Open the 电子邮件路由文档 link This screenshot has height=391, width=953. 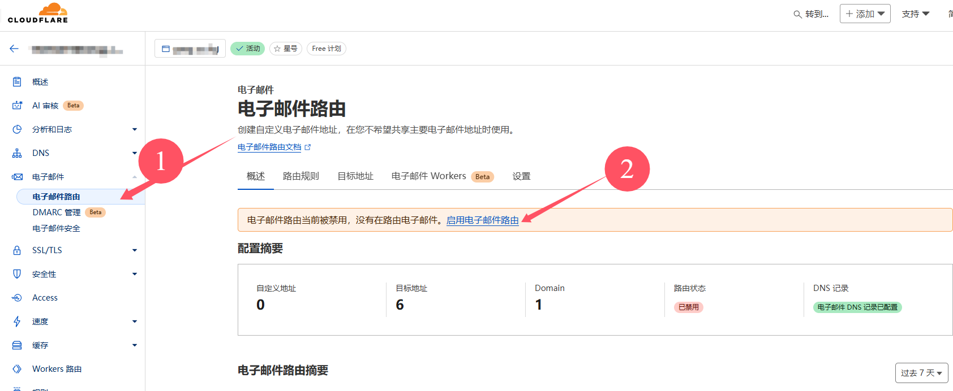(x=269, y=147)
